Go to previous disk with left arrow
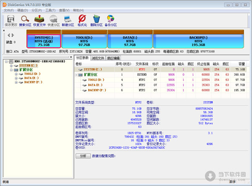252x186 pixels. tap(9, 35)
